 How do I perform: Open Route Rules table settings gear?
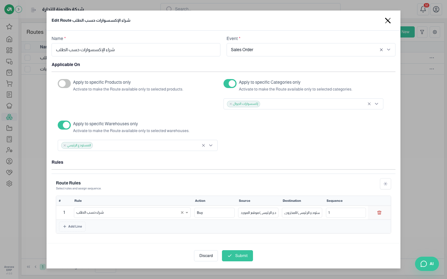pos(386,184)
